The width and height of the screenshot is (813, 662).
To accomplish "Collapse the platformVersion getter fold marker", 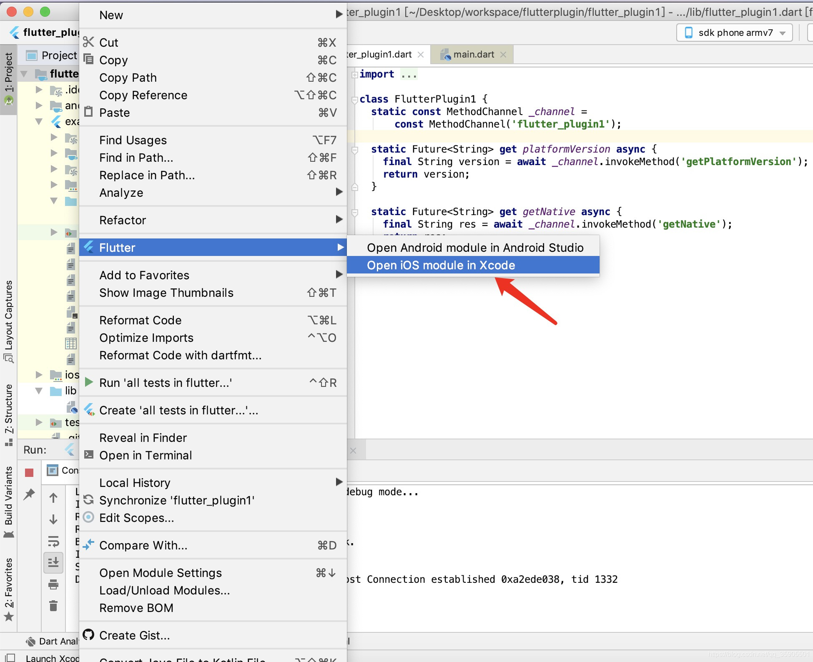I will [354, 150].
